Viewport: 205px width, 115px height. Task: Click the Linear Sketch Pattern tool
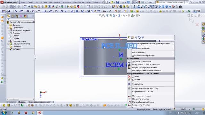pyautogui.click(x=99, y=11)
